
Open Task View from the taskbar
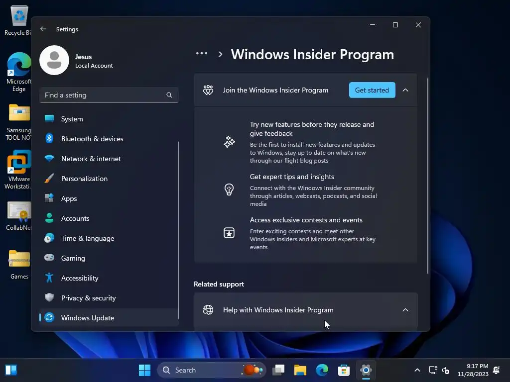[x=278, y=370]
